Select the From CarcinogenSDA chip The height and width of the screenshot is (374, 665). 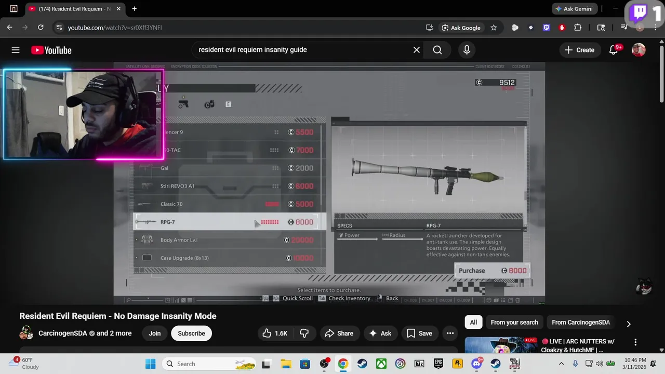point(581,323)
